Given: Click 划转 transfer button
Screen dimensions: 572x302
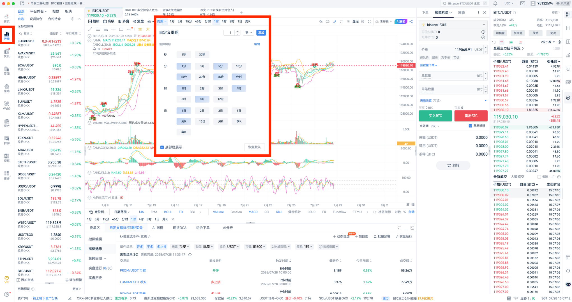Looking at the screenshot, I should pos(453,165).
